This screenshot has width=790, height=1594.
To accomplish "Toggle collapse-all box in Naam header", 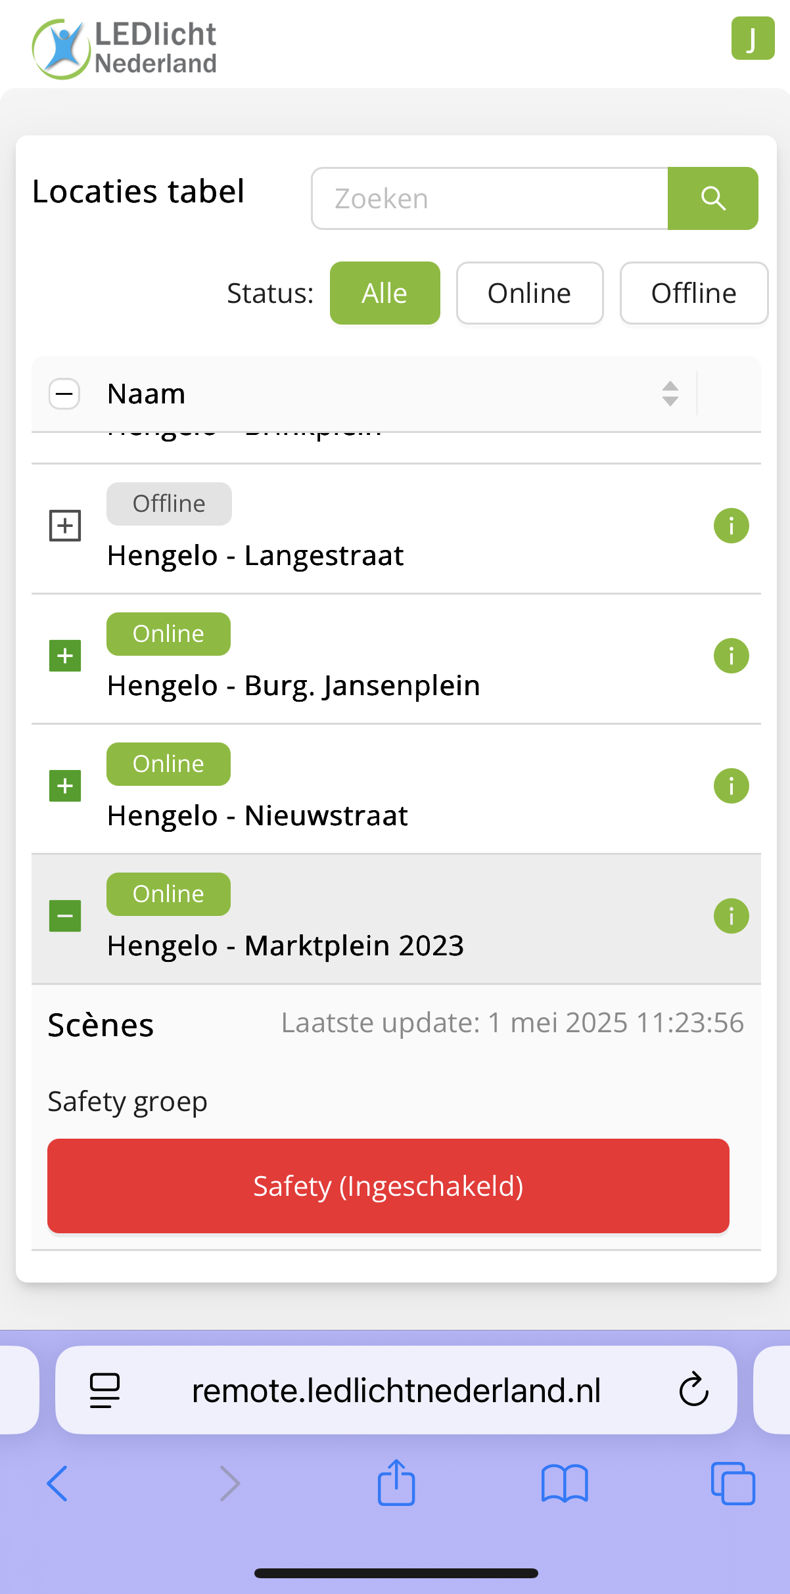I will click(x=64, y=394).
